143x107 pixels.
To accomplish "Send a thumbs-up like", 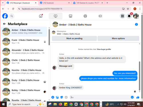I will (138, 97).
